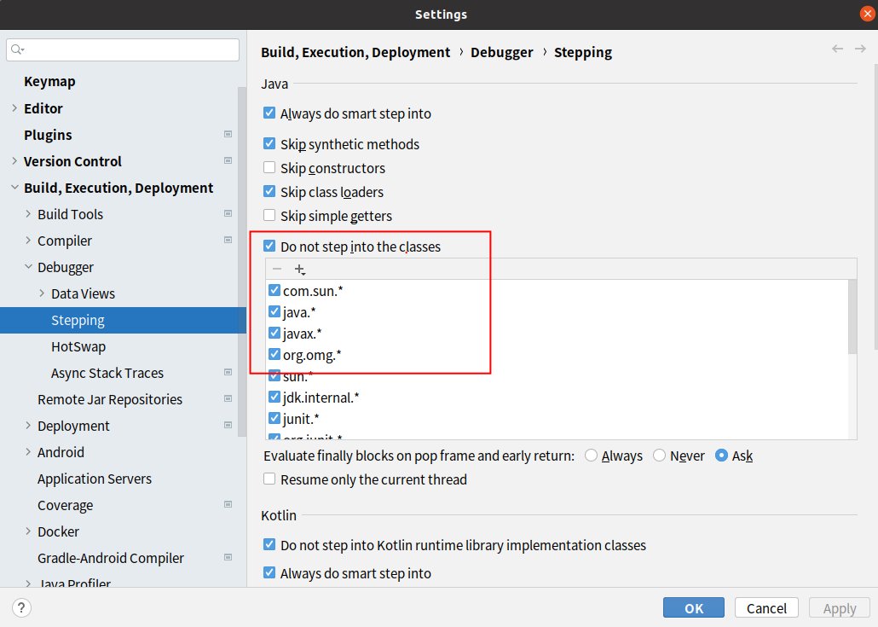Enable Resume only the current thread
Screen dimensions: 878x627
pos(269,479)
